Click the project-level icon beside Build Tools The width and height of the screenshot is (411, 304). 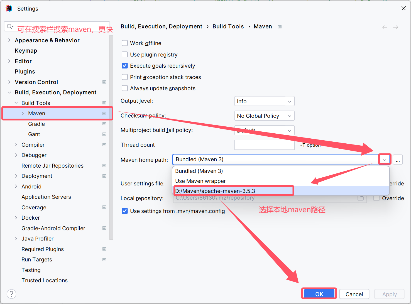coord(104,103)
